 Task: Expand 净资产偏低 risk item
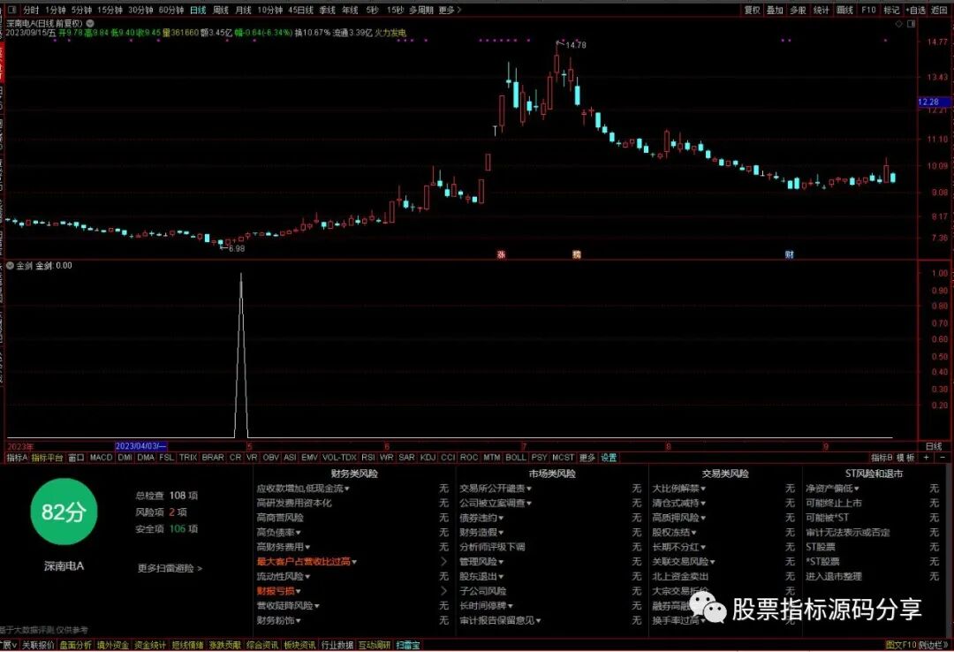[832, 489]
